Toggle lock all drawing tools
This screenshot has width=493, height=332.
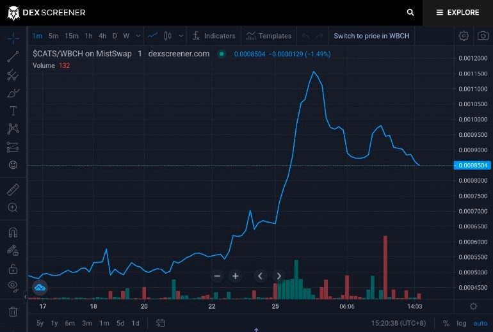point(13,269)
